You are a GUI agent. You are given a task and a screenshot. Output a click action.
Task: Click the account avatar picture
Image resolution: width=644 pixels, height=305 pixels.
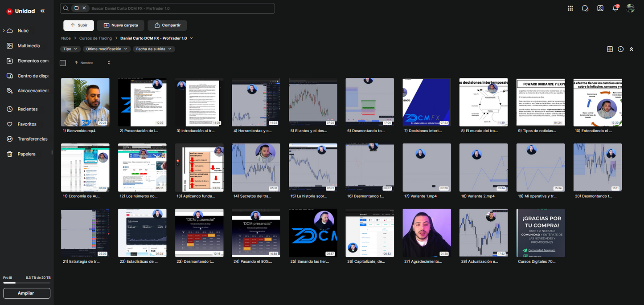(630, 8)
